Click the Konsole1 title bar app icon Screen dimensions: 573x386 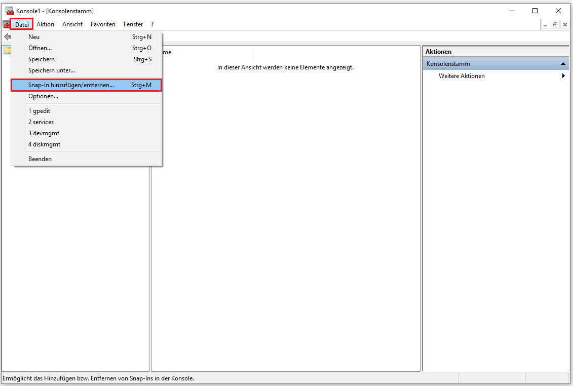tap(9, 11)
